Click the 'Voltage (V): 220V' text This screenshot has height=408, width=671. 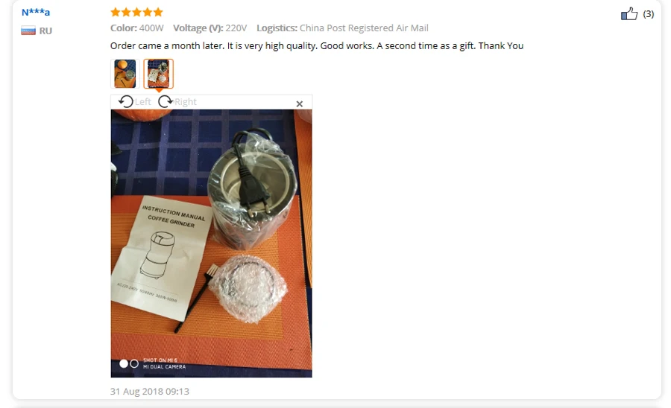210,28
